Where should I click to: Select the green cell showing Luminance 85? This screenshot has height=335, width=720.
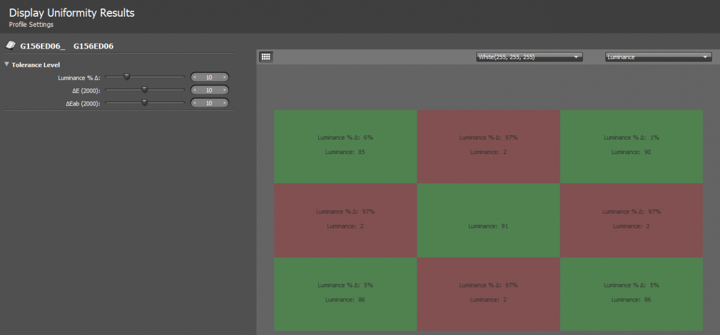(x=345, y=146)
